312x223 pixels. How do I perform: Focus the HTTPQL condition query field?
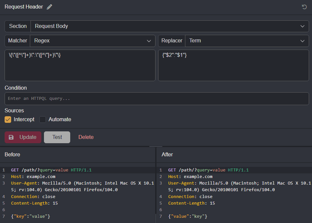[156, 99]
